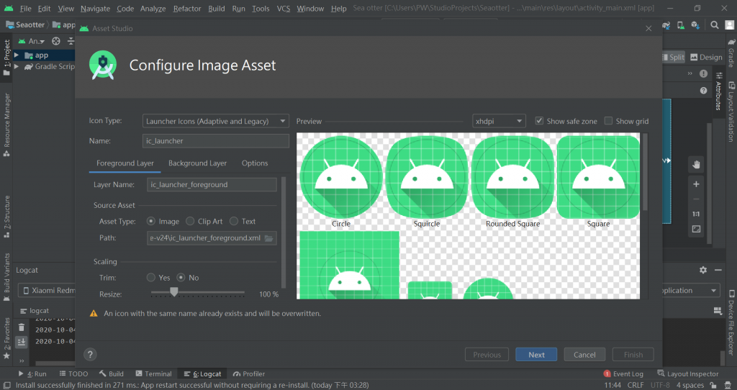Set Trim to Yes
Image resolution: width=737 pixels, height=390 pixels.
coord(151,278)
